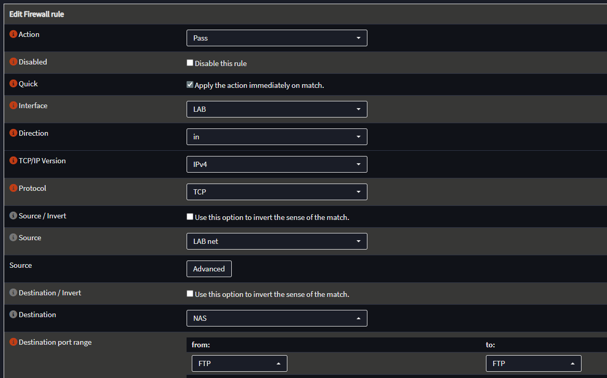The image size is (607, 378).
Task: Click the to: label above the port dropdown
Action: pos(490,345)
